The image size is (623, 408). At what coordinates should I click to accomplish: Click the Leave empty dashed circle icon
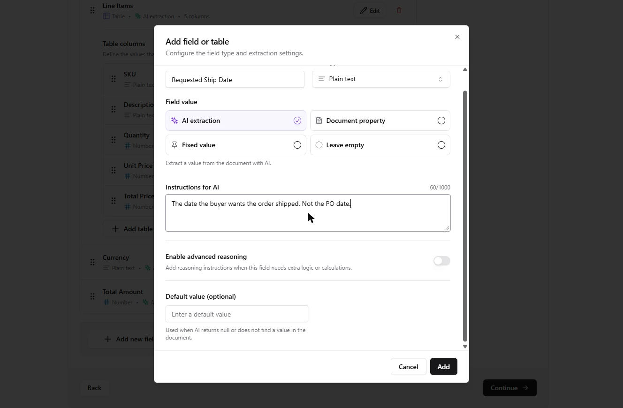[319, 145]
